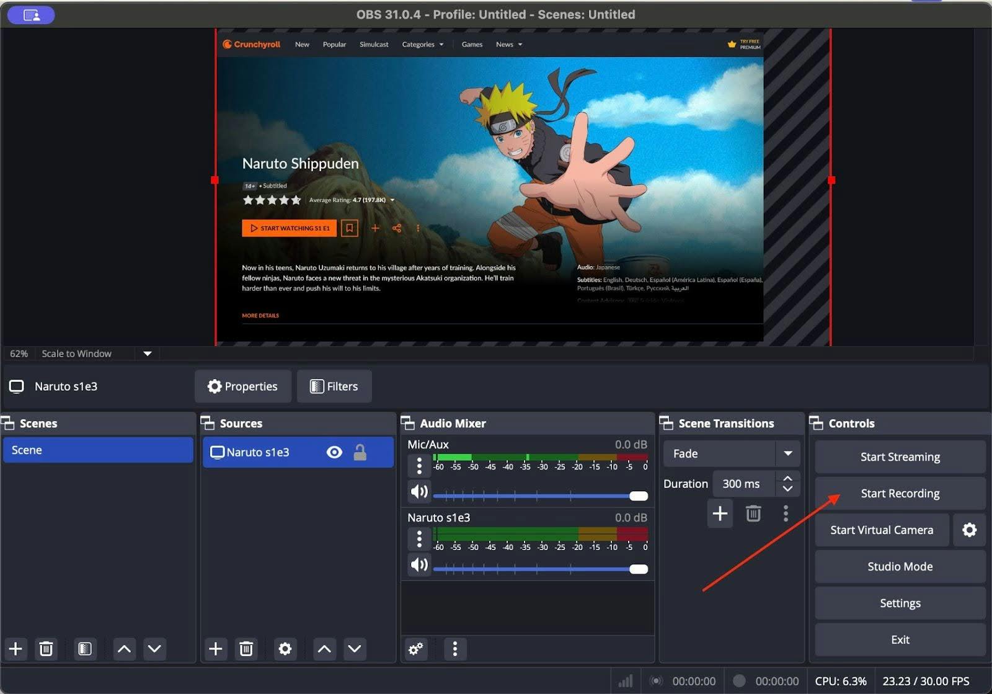Open scene filters icon in Scenes panel
992x694 pixels.
(x=84, y=649)
